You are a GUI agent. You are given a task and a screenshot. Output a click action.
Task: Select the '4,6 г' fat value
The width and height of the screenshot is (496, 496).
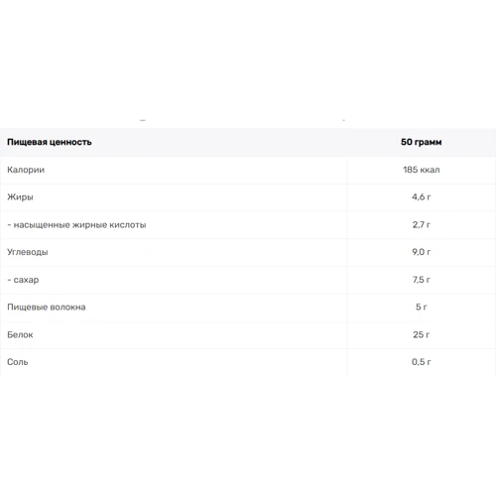click(x=421, y=197)
